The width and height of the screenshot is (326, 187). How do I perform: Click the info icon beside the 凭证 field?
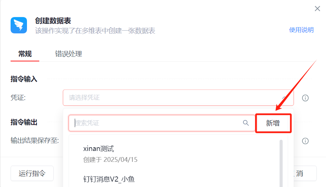click(305, 98)
